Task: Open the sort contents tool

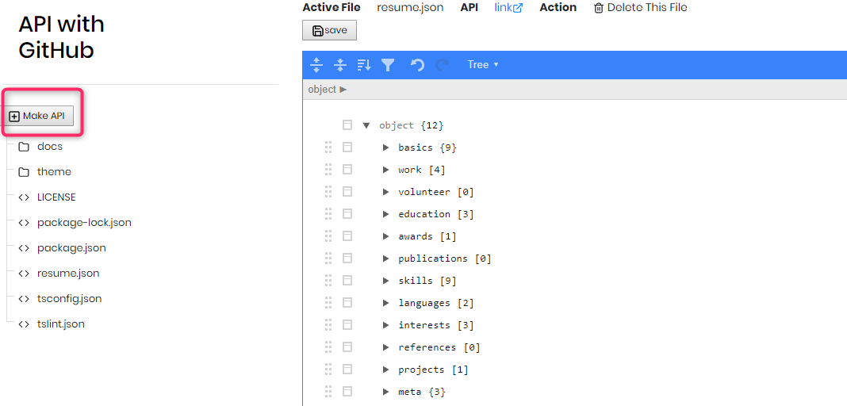Action: pyautogui.click(x=364, y=65)
